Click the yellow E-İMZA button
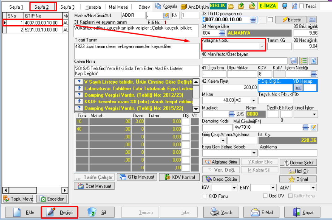332x220 pixels. (x=268, y=6)
